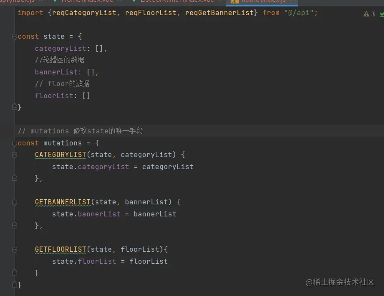384x296 pixels.
Task: Click 'mutations' in the 'const mutations' declaration
Action: [62, 143]
